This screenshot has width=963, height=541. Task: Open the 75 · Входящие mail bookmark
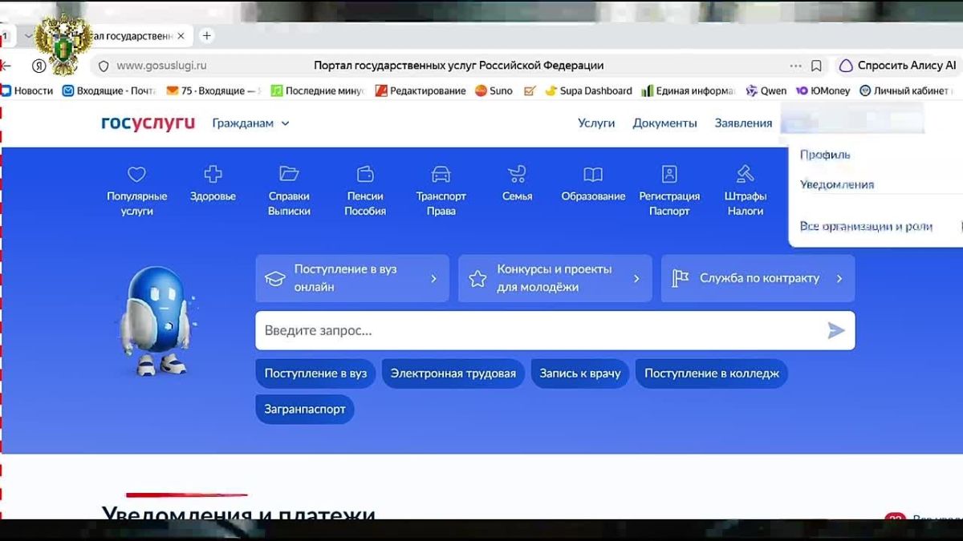(x=213, y=91)
